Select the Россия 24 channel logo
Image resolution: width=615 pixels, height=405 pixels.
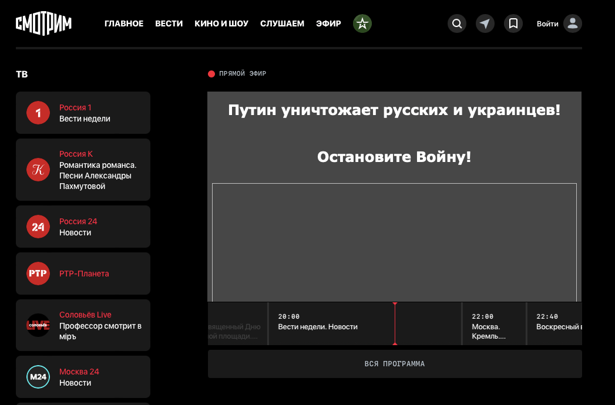tap(38, 227)
